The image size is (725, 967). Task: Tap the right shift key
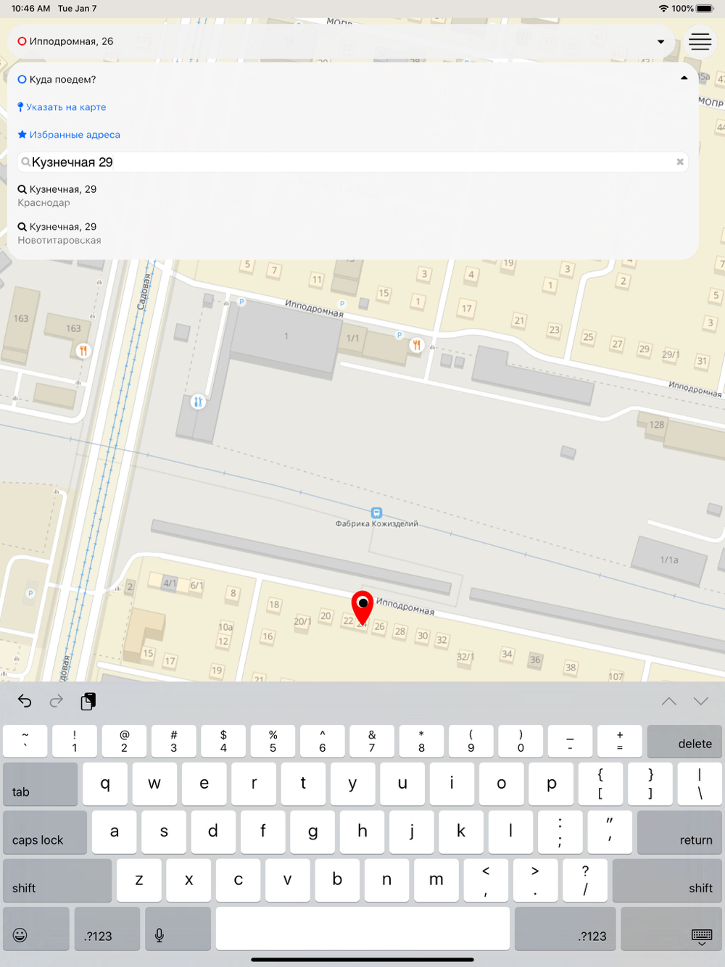(x=667, y=881)
